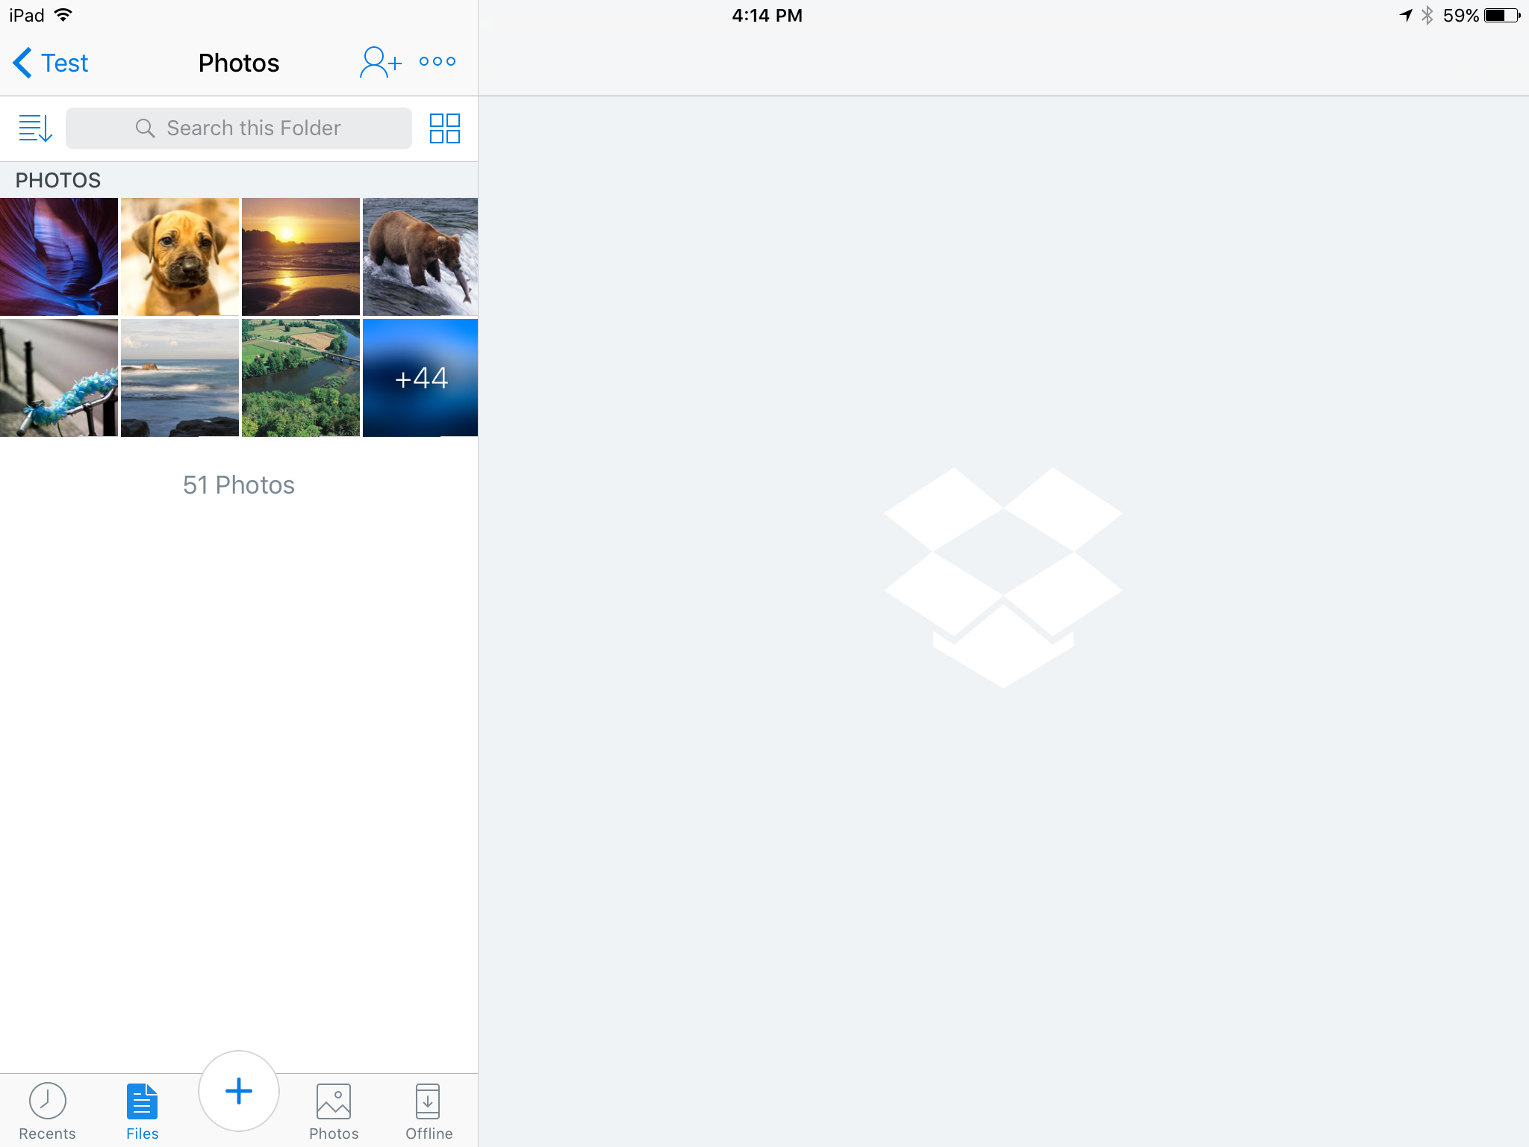Open the misty ocean rocks photo

[180, 378]
